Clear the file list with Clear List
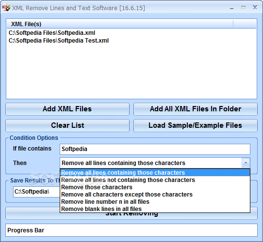The width and height of the screenshot is (263, 242). click(x=67, y=125)
